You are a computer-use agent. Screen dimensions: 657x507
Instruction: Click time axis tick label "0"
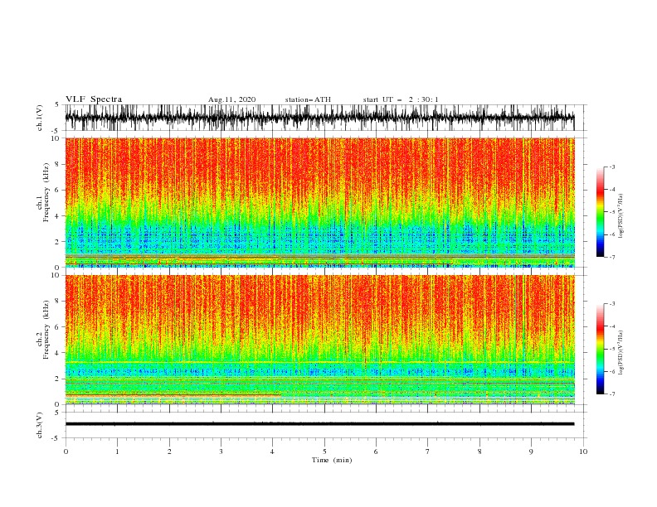click(x=66, y=451)
